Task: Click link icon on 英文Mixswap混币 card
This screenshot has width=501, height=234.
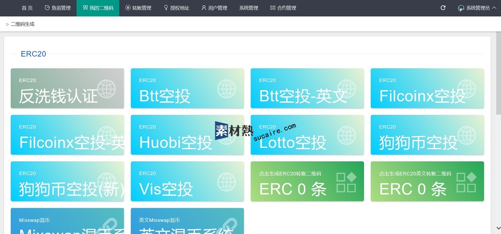Action: pos(226,226)
